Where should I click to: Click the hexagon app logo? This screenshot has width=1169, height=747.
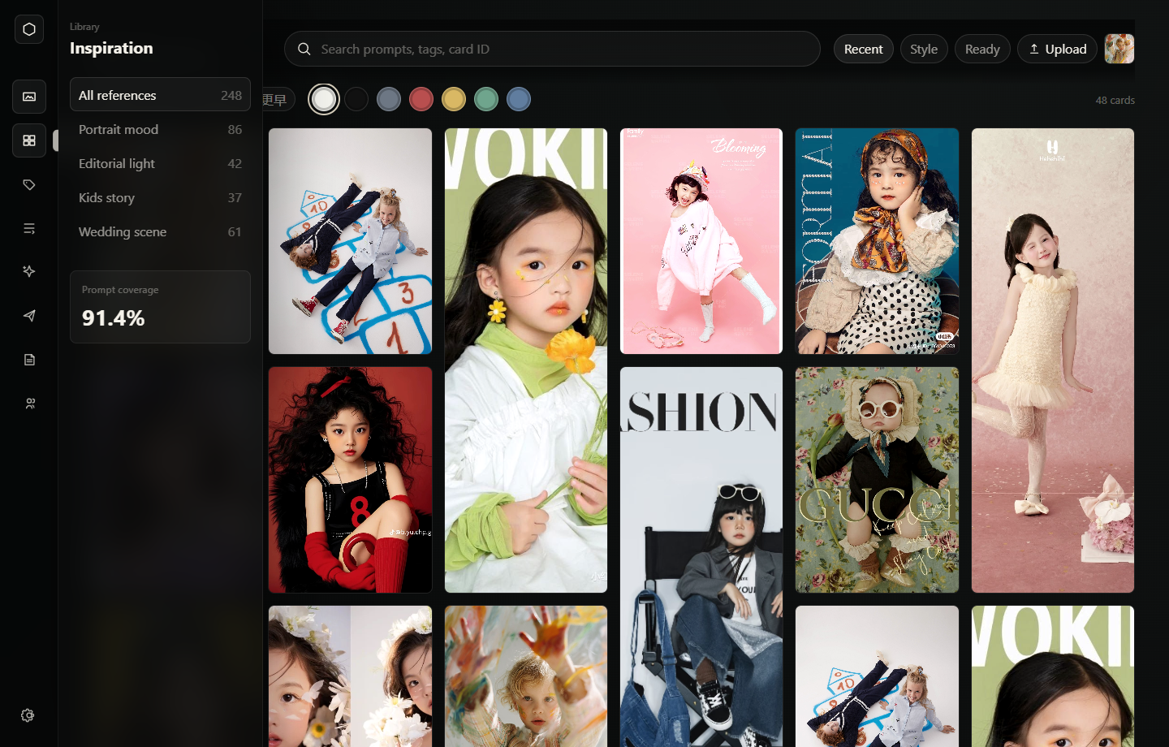[x=29, y=29]
